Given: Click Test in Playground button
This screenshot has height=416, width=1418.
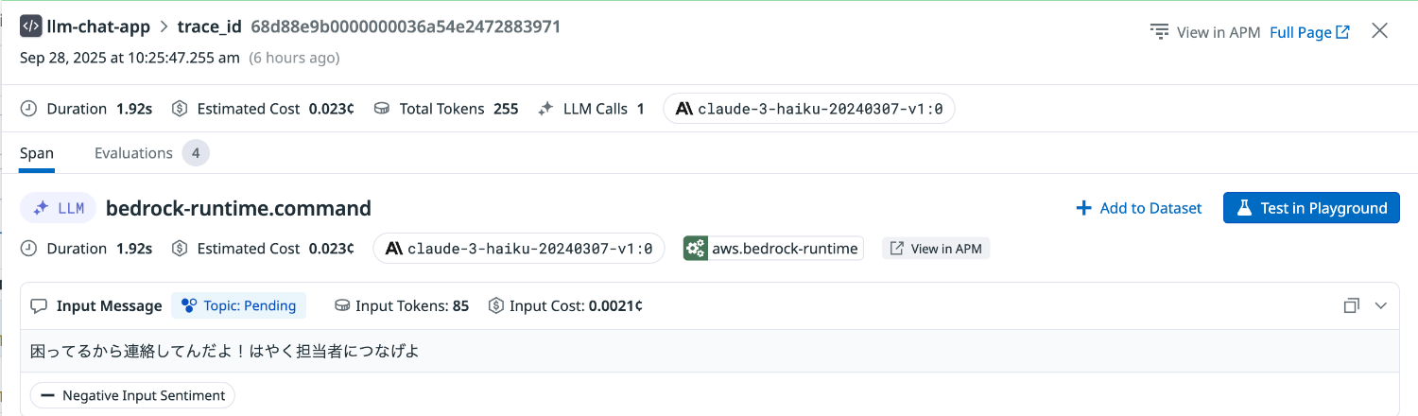Looking at the screenshot, I should point(1311,208).
